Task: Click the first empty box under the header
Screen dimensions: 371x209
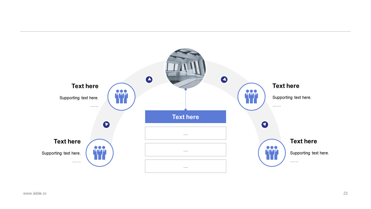Action: [x=185, y=133]
